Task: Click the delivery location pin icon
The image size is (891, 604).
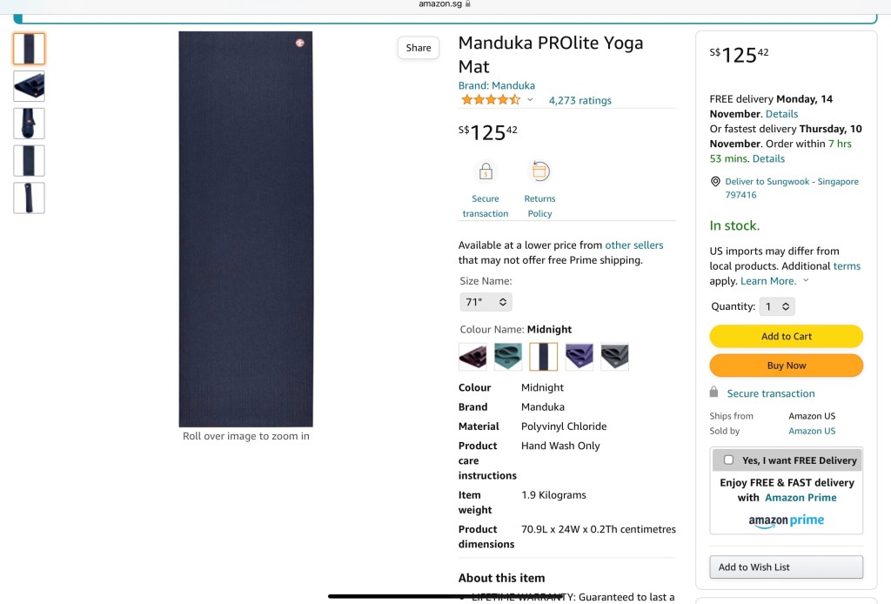Action: pos(715,182)
